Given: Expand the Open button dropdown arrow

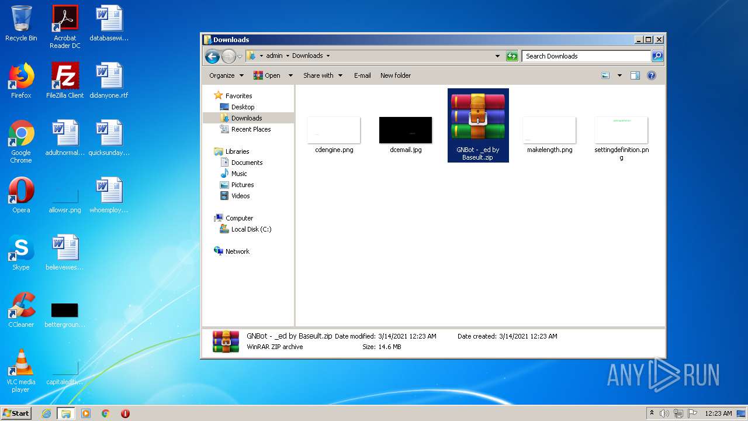Looking at the screenshot, I should (x=290, y=75).
